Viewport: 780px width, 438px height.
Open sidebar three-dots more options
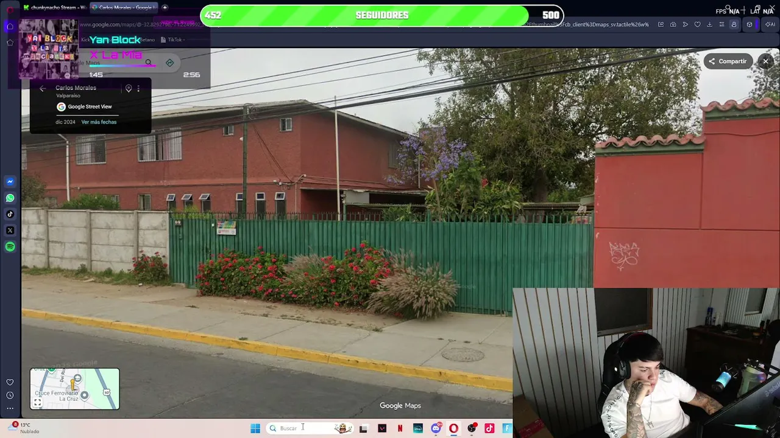point(10,408)
